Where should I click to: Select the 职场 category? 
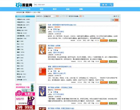point(20,63)
